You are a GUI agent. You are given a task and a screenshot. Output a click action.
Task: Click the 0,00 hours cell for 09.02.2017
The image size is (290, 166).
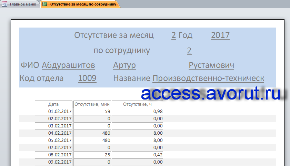coord(138,162)
